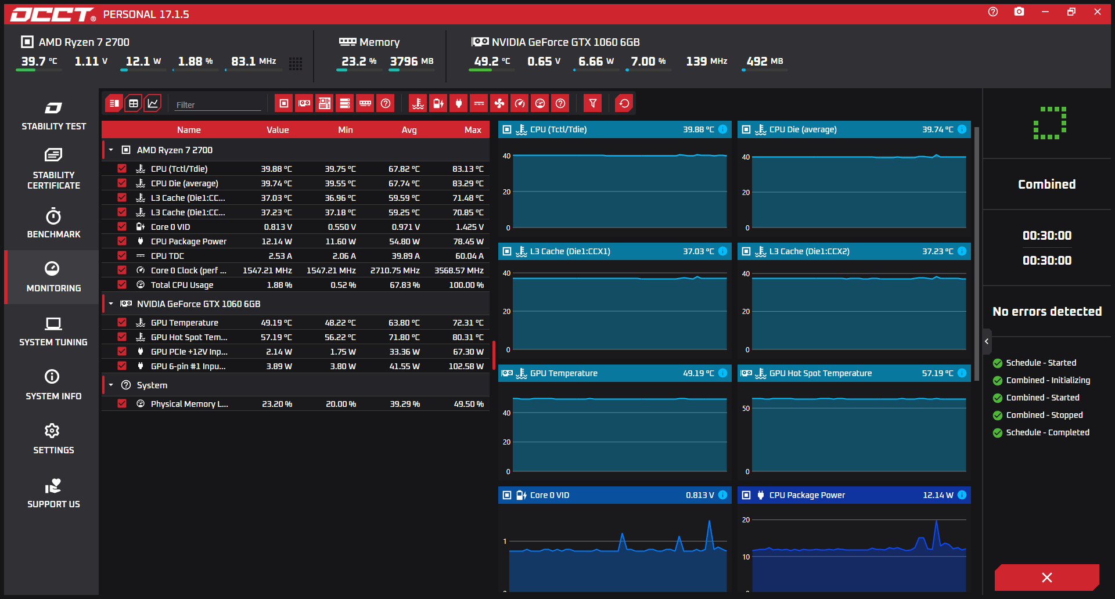
Task: Toggle the GPU sensor filter icon
Action: click(304, 103)
